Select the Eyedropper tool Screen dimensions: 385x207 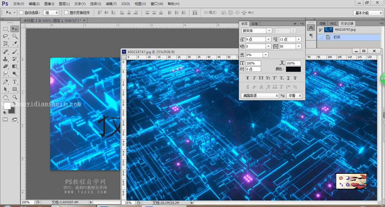[15, 44]
